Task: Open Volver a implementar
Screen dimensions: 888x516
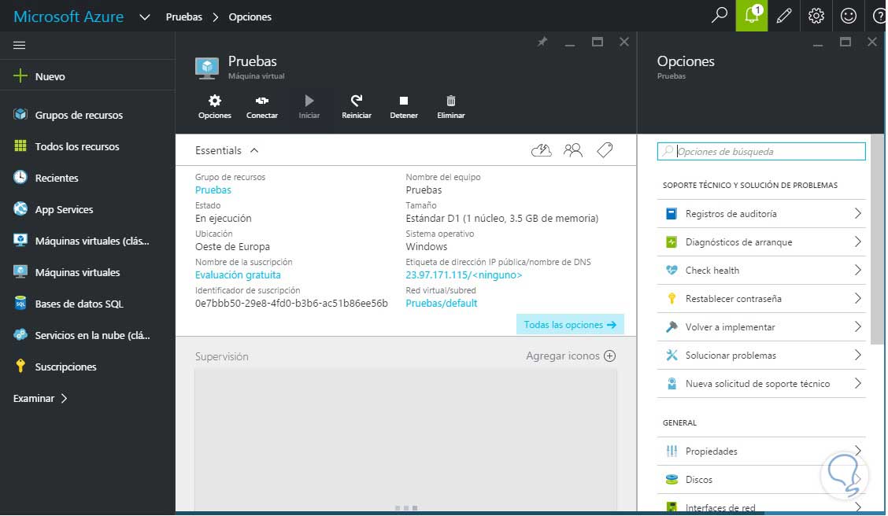Action: 761,327
